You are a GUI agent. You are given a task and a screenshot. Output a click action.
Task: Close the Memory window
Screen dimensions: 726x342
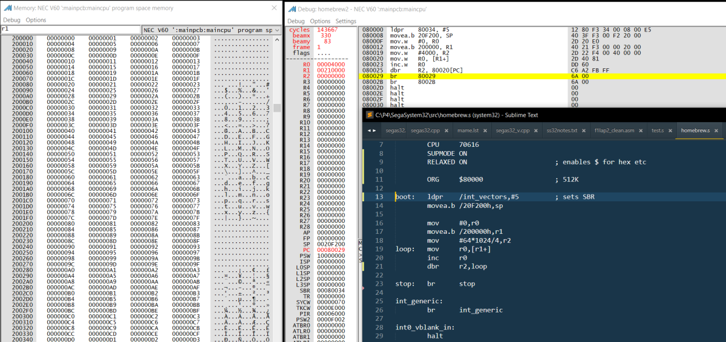coord(275,8)
